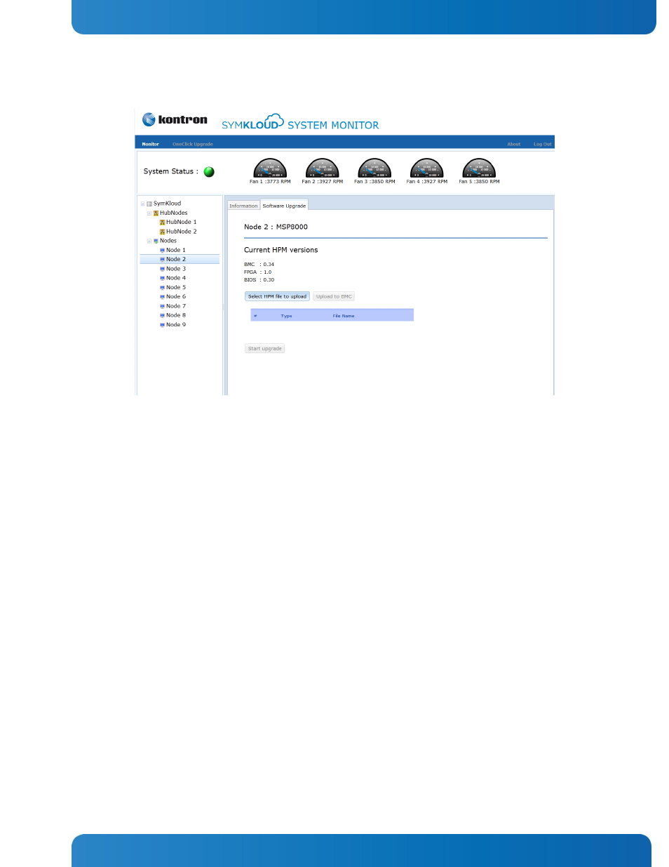Click the 'Fan 1 :3773 RPM' reading
The height and width of the screenshot is (867, 669).
click(270, 182)
